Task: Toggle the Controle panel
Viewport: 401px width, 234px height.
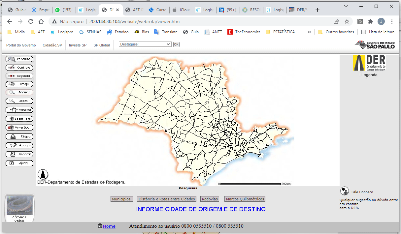Action: point(19,67)
